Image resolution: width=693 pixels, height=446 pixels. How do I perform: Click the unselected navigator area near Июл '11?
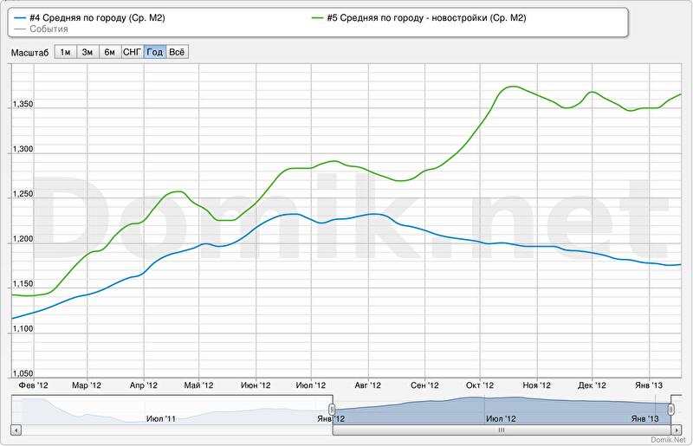[161, 409]
